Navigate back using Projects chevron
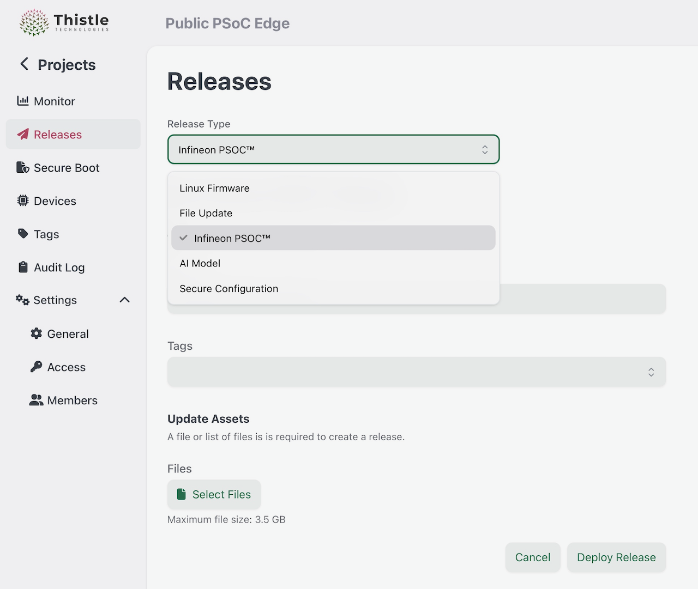The height and width of the screenshot is (589, 698). (24, 64)
